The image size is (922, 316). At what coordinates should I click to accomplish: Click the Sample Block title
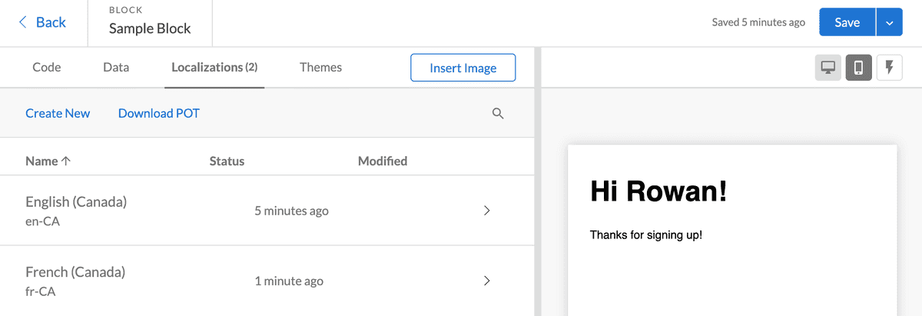tap(150, 28)
